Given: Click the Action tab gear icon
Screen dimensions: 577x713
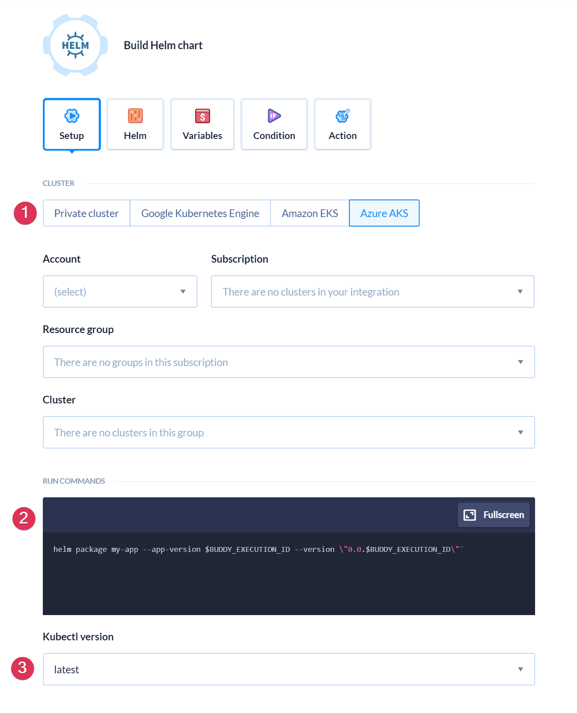Looking at the screenshot, I should click(343, 116).
